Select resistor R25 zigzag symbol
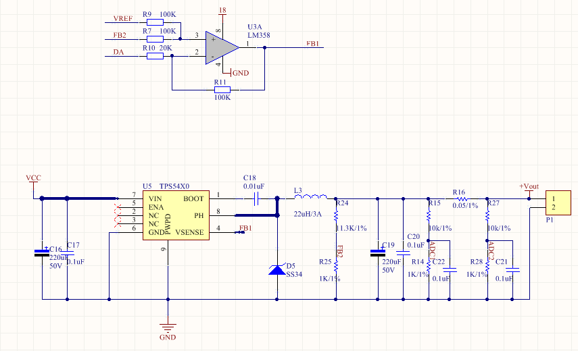Image resolution: width=578 pixels, height=351 pixels. 336,265
